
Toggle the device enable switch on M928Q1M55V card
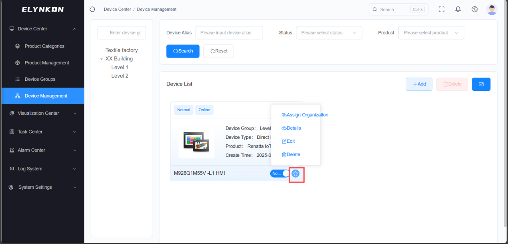[280, 173]
